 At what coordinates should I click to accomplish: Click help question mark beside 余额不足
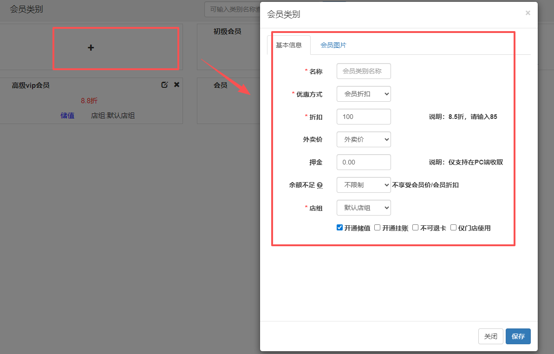[x=319, y=185]
